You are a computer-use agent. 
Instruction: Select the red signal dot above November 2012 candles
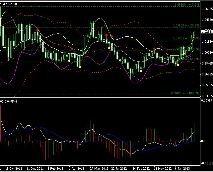(154, 49)
